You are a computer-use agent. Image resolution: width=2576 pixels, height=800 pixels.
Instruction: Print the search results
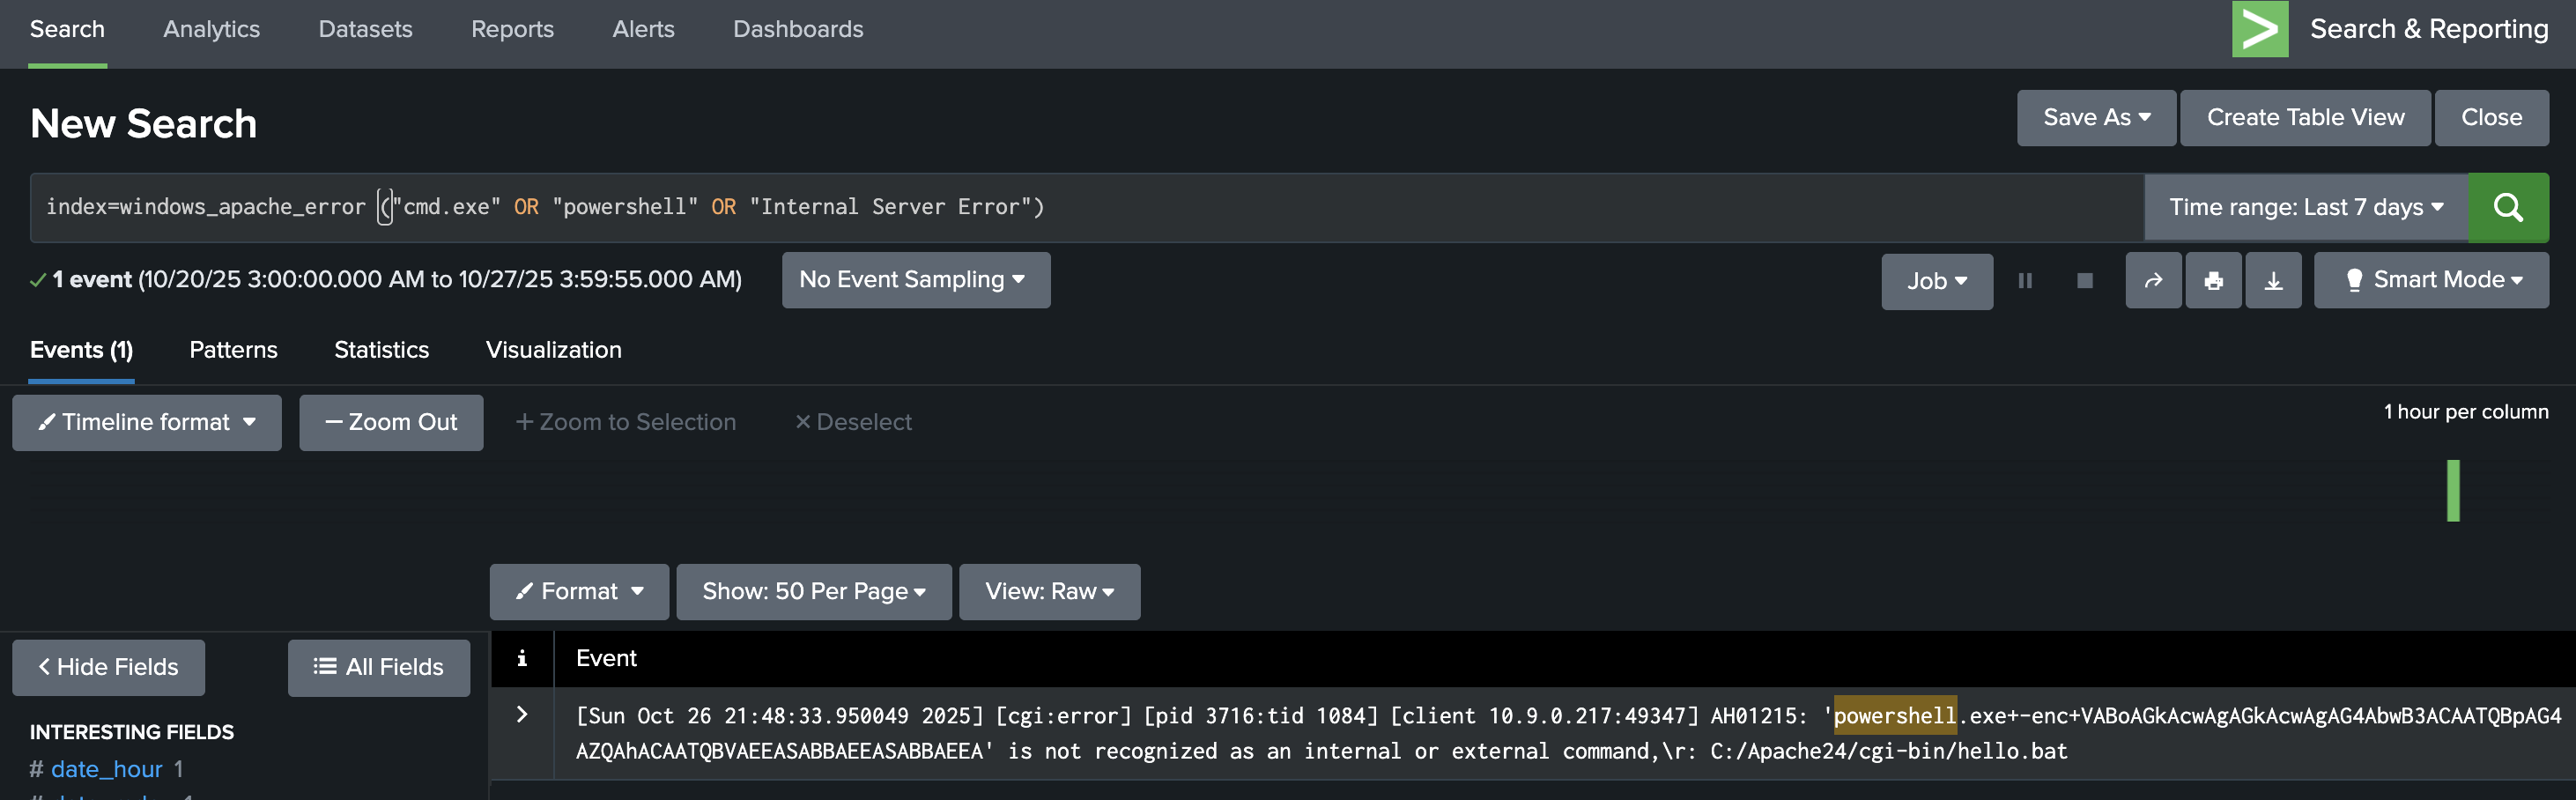2213,281
